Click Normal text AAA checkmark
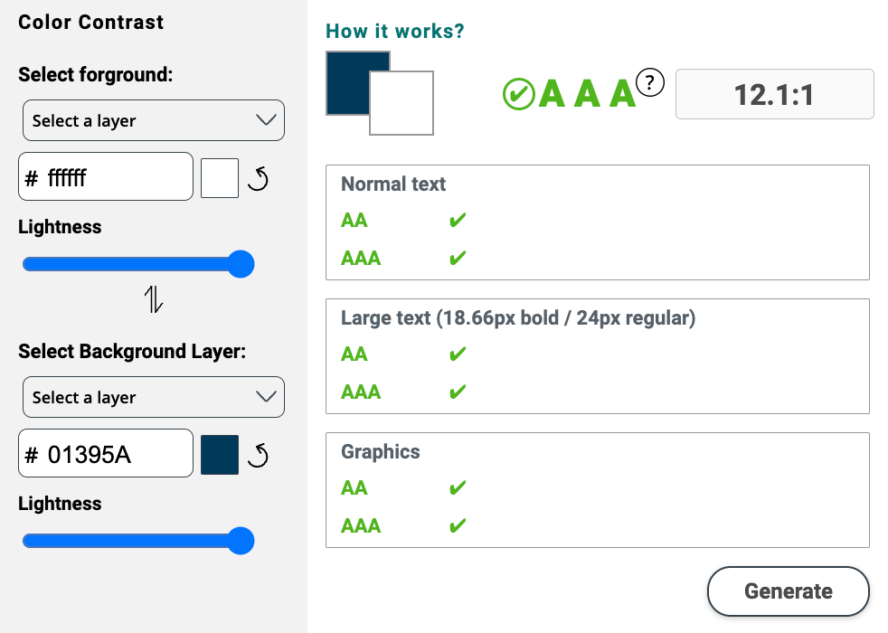The height and width of the screenshot is (633, 888). point(458,259)
